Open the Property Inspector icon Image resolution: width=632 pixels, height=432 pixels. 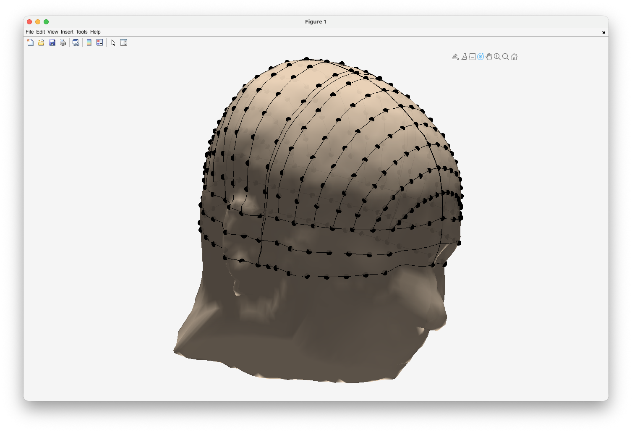point(124,42)
